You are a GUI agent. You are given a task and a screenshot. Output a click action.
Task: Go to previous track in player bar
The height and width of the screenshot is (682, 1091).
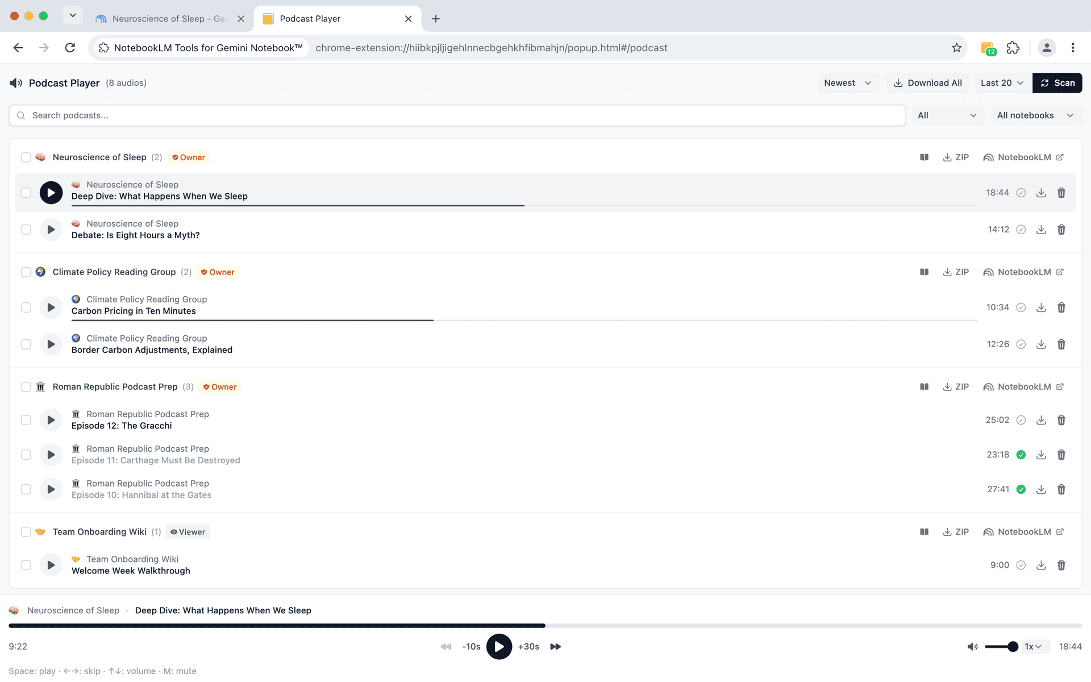tap(446, 647)
